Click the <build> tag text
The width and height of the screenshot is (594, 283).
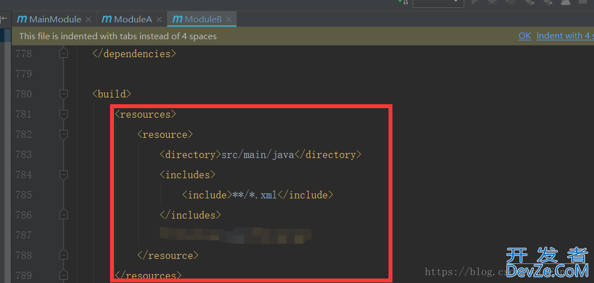tap(112, 94)
